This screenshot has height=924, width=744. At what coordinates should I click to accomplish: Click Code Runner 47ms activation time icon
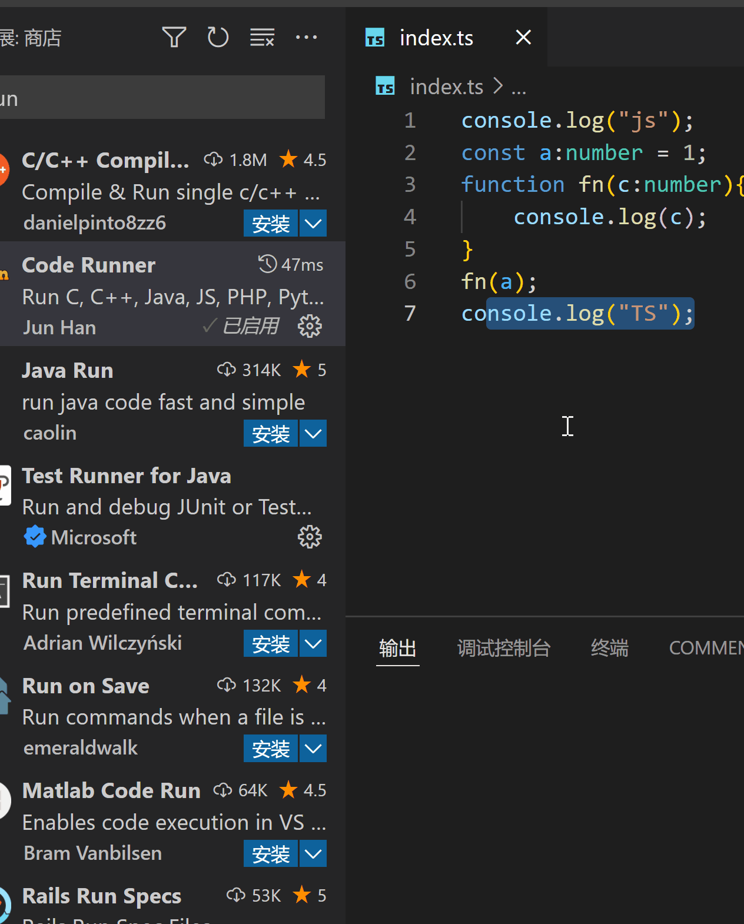[x=268, y=264]
